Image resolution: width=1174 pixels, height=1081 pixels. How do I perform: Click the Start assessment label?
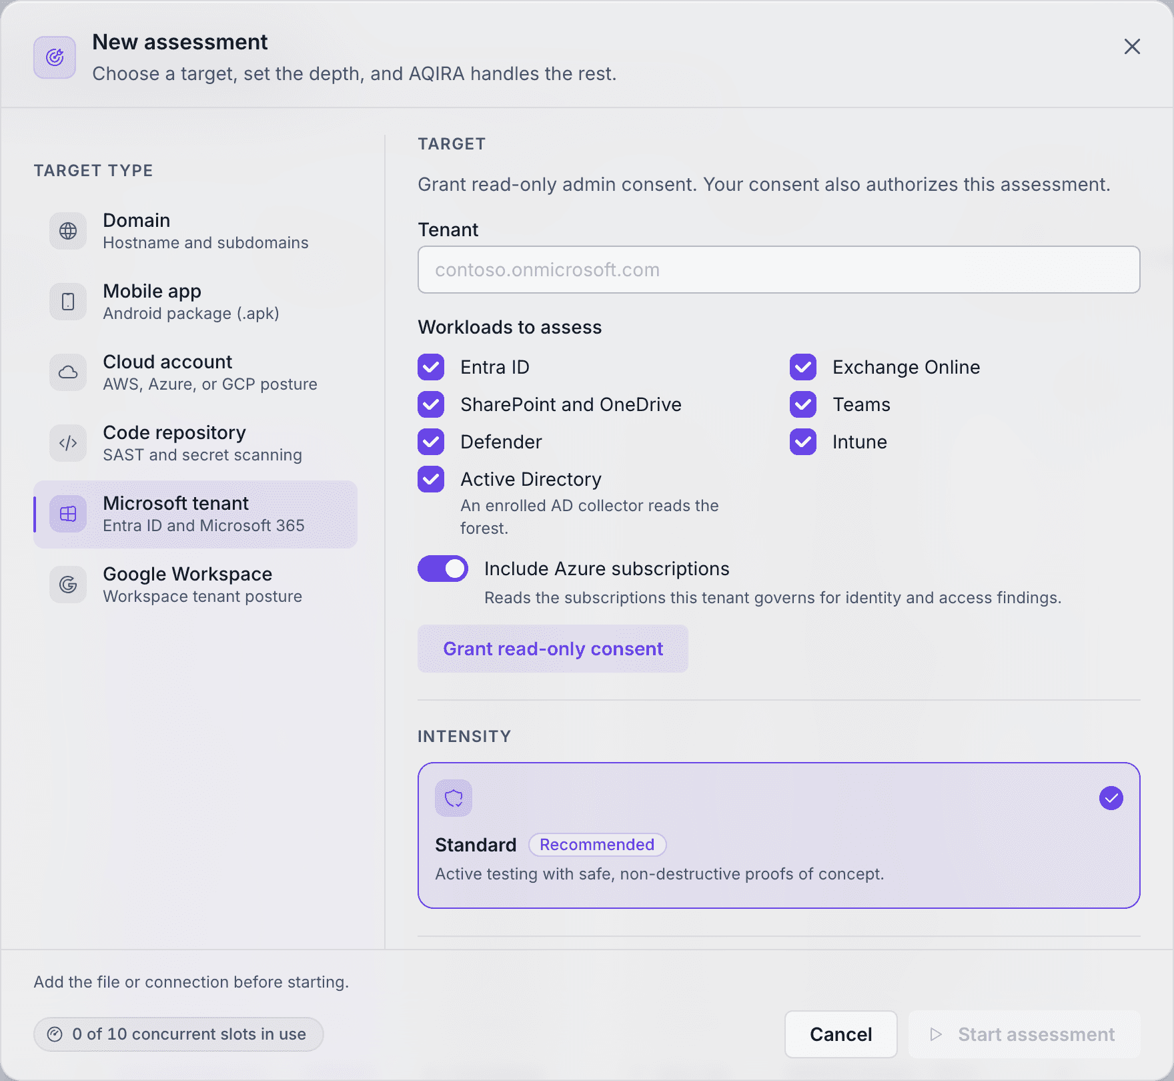[1037, 1034]
